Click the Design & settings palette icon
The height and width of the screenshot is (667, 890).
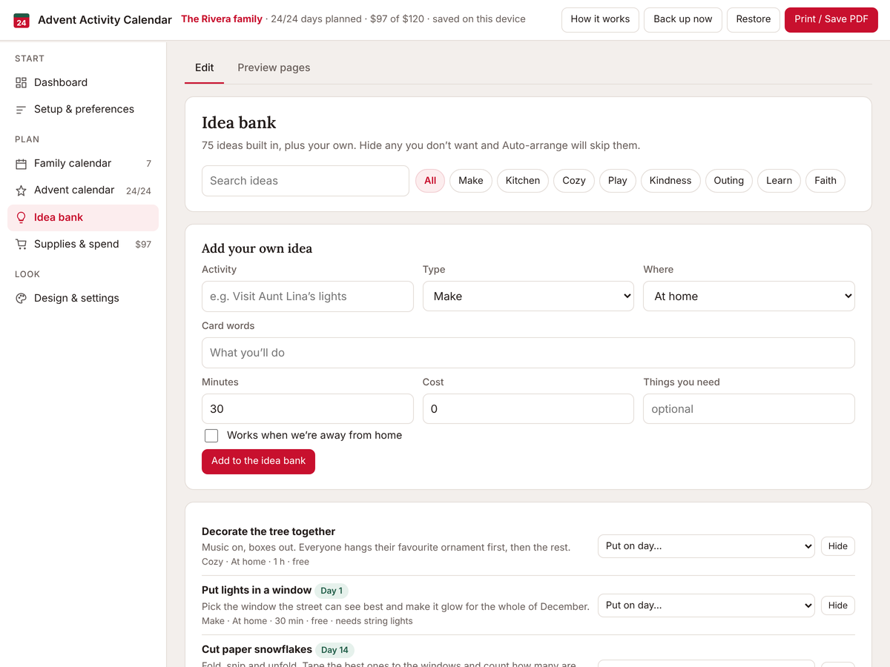pos(21,299)
